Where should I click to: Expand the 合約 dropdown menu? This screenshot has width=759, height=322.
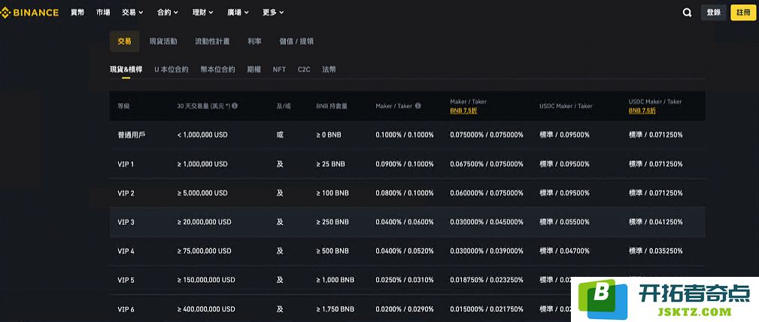point(168,13)
